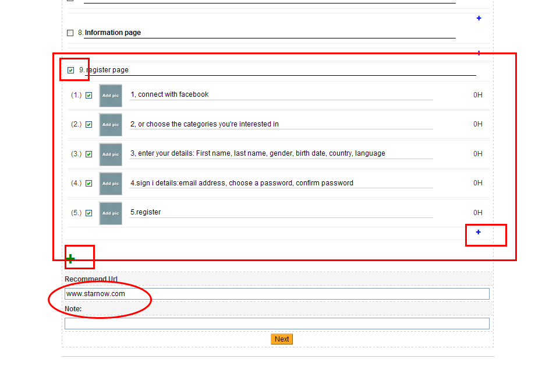Uncheck the connect with facebook step

88,96
